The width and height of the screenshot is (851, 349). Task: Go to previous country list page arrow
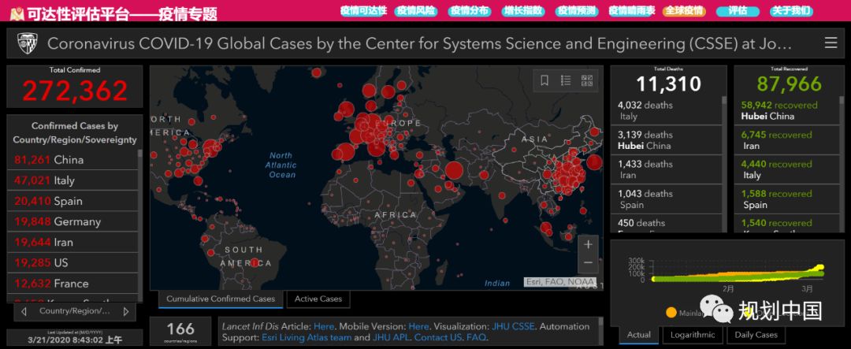24,311
